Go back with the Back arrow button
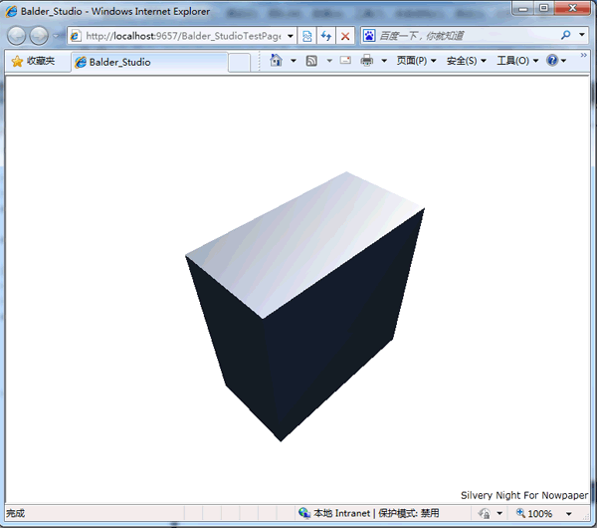Image resolution: width=597 pixels, height=528 pixels. (x=16, y=36)
